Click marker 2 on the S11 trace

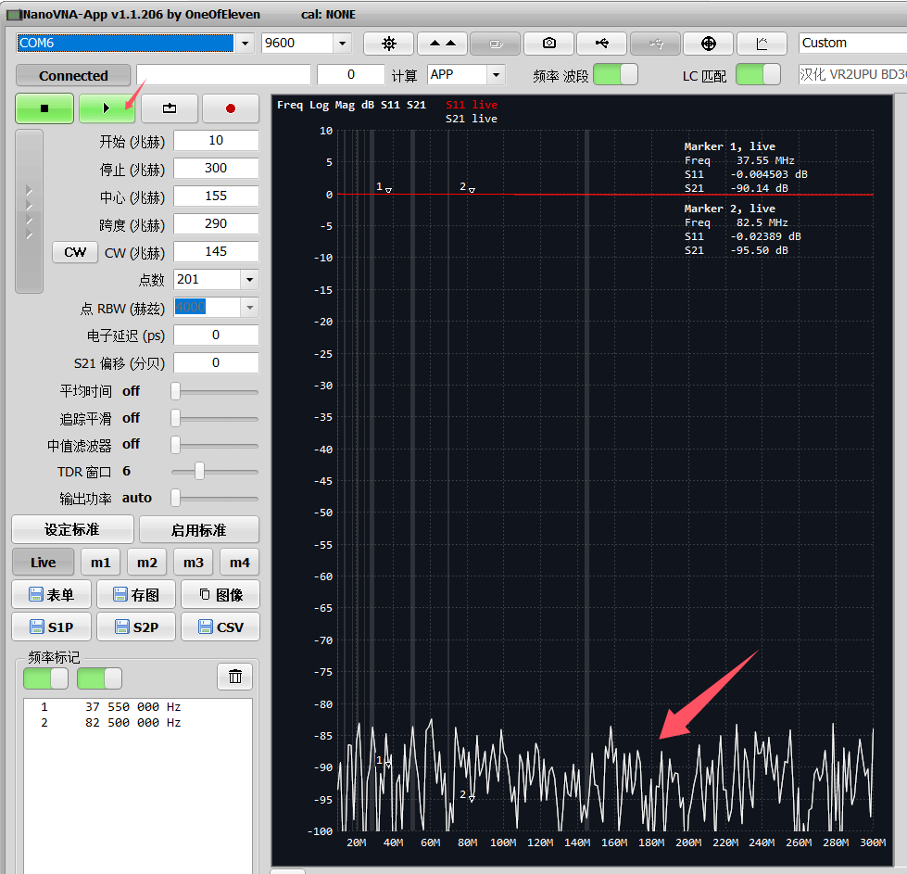point(472,190)
